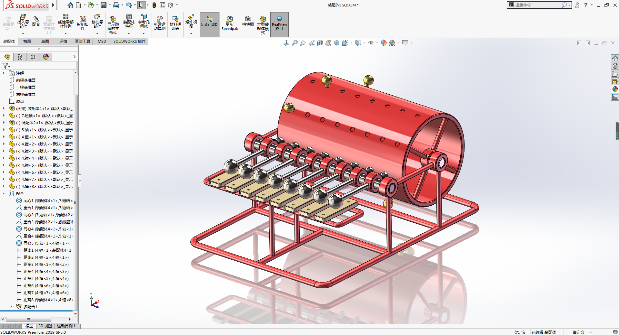The width and height of the screenshot is (619, 335).
Task: Select mate 同心1 in the tree
Action: tap(44, 201)
